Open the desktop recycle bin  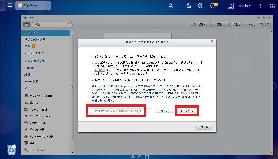[12, 150]
